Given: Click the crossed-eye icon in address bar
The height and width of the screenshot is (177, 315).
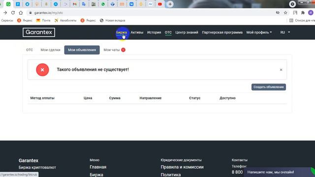Looking at the screenshot, I should 278,13.
